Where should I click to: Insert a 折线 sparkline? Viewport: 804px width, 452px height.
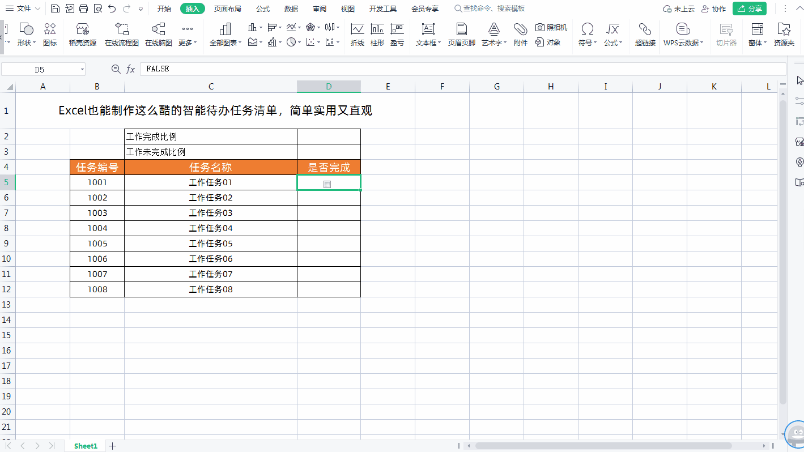pyautogui.click(x=358, y=34)
